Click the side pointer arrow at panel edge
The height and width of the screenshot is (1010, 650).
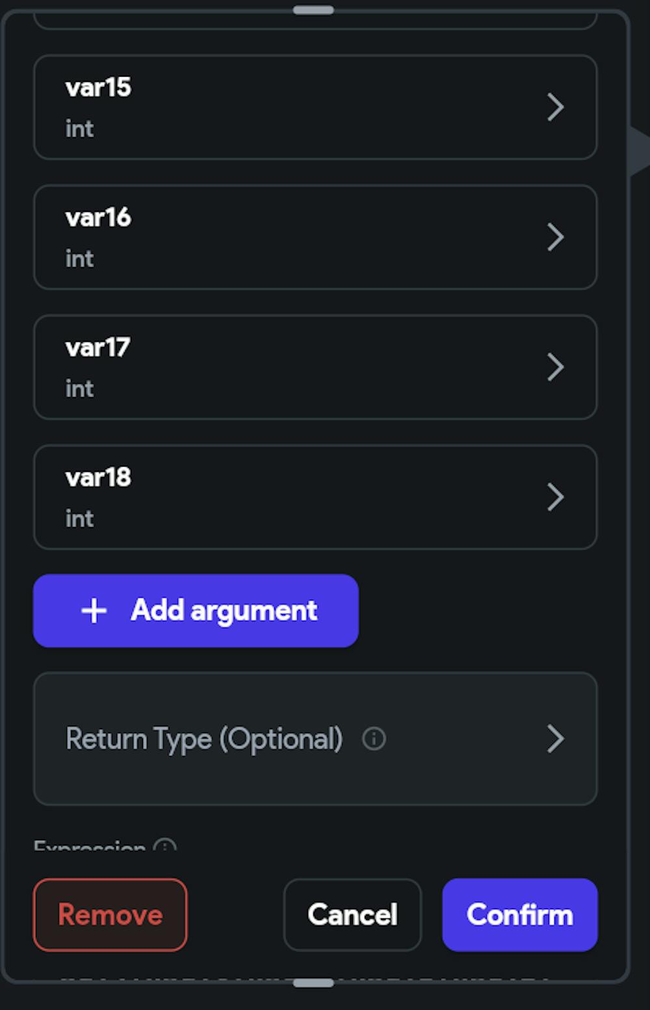point(641,151)
